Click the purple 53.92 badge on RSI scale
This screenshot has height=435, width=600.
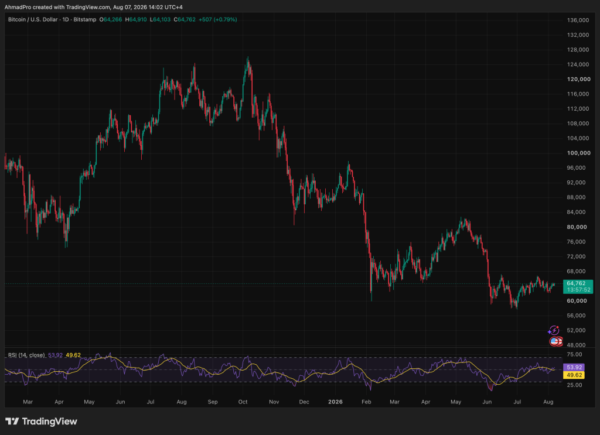[x=574, y=367]
